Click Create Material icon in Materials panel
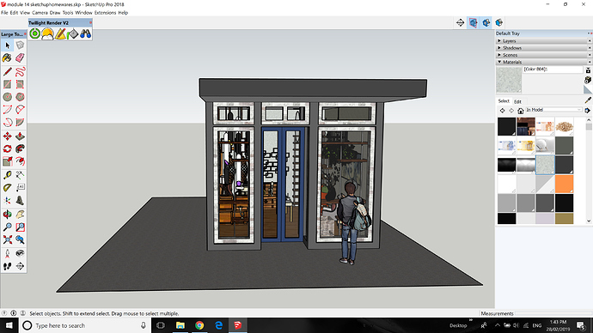The width and height of the screenshot is (593, 333). tap(588, 80)
